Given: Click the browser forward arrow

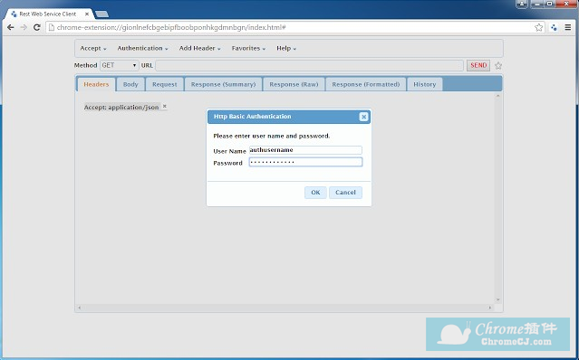Looking at the screenshot, I should [24, 27].
